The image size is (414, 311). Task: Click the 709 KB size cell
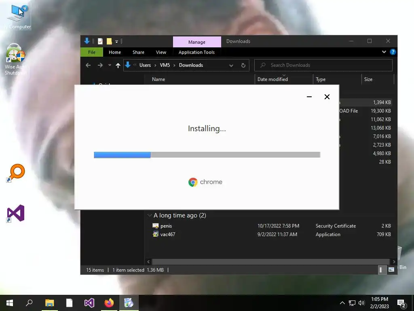click(x=384, y=234)
